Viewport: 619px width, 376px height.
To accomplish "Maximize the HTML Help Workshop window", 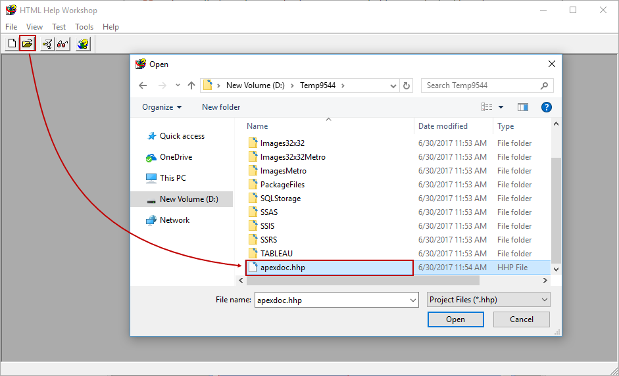I will [x=573, y=11].
